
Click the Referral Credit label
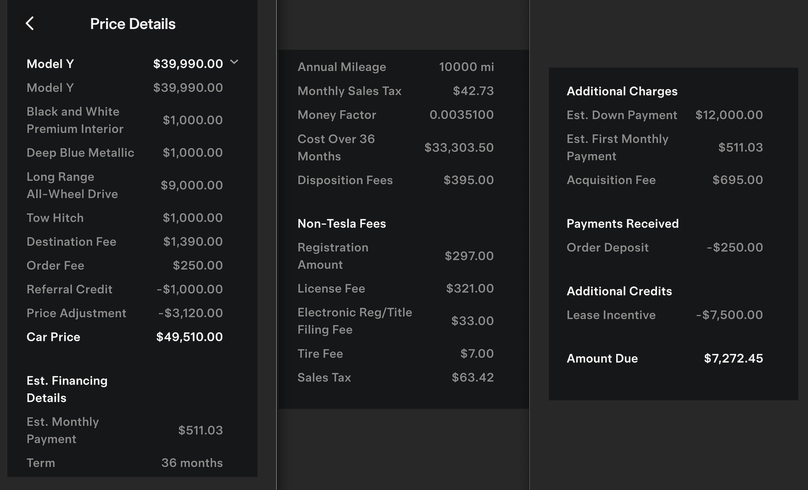(69, 289)
